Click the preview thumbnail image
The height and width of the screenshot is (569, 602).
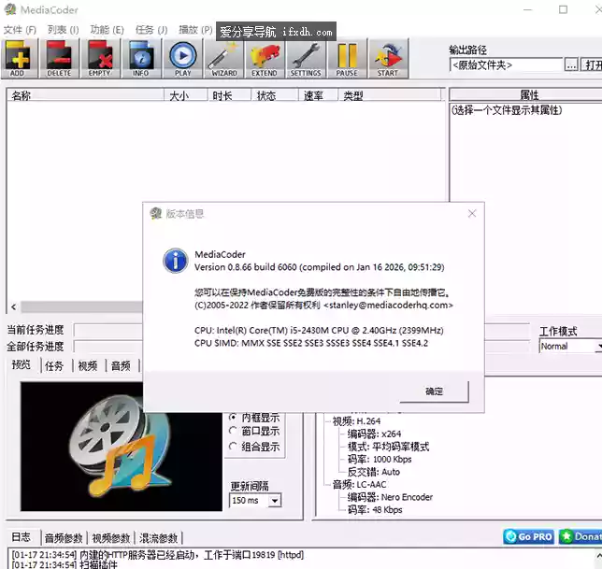[x=122, y=447]
